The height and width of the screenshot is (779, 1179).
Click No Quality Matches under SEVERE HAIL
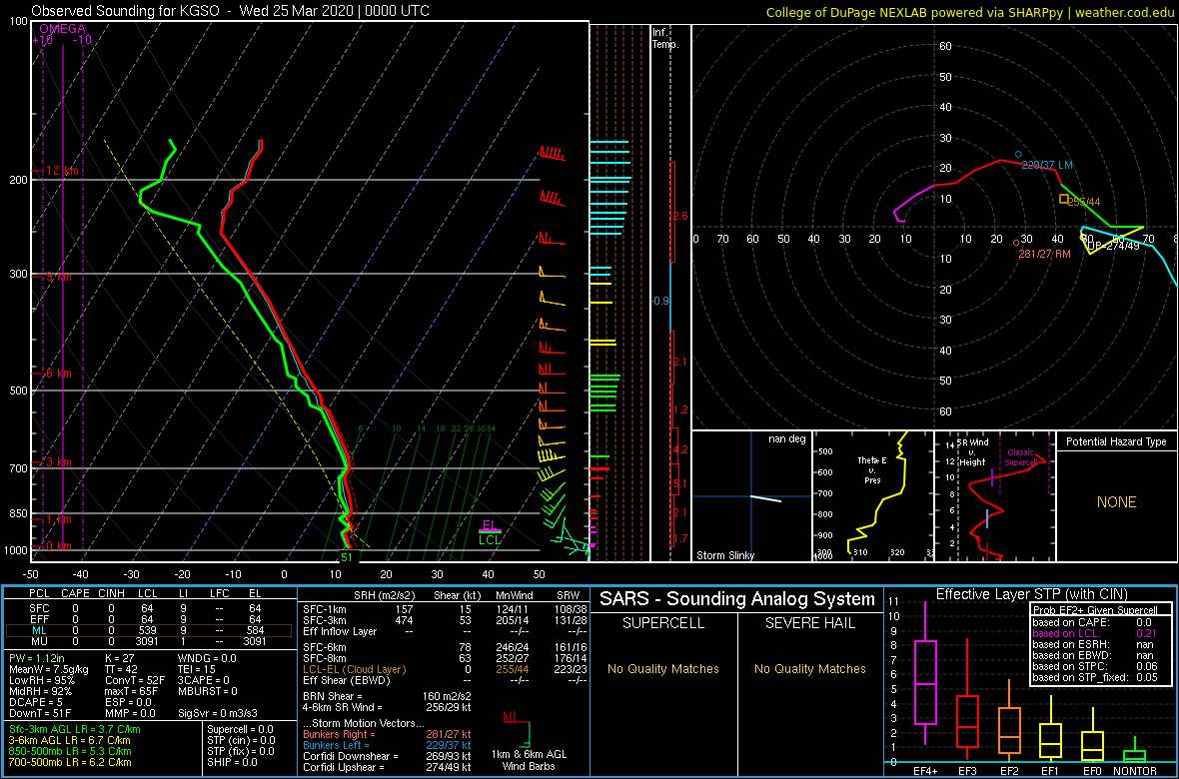click(x=810, y=668)
